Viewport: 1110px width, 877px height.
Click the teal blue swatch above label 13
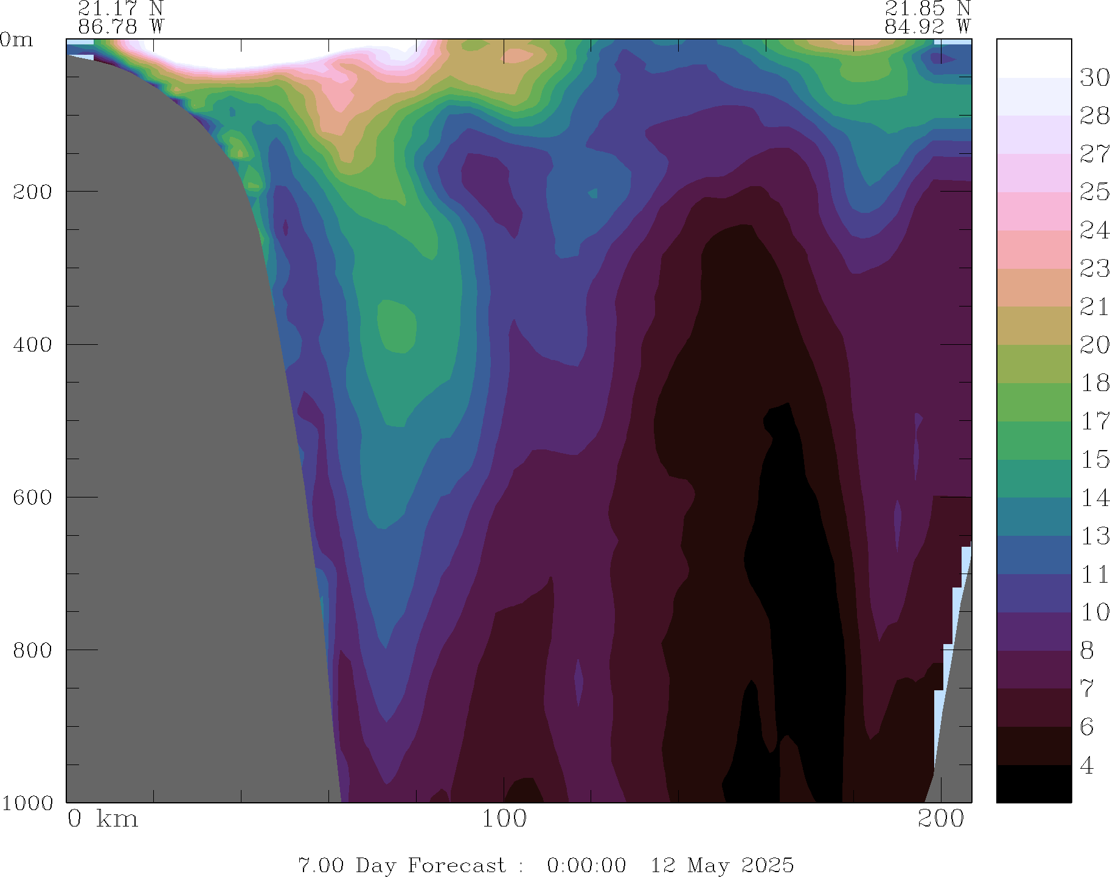click(1034, 516)
